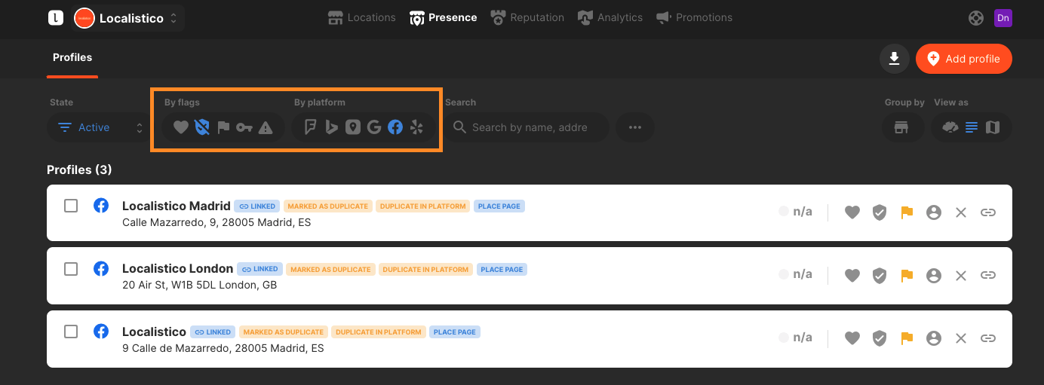
Task: Filter by favorite heart flag
Action: point(181,128)
